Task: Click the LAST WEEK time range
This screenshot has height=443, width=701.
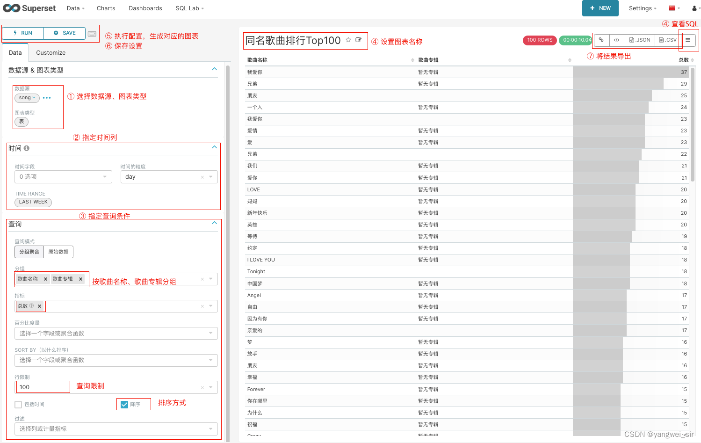Action: click(33, 202)
